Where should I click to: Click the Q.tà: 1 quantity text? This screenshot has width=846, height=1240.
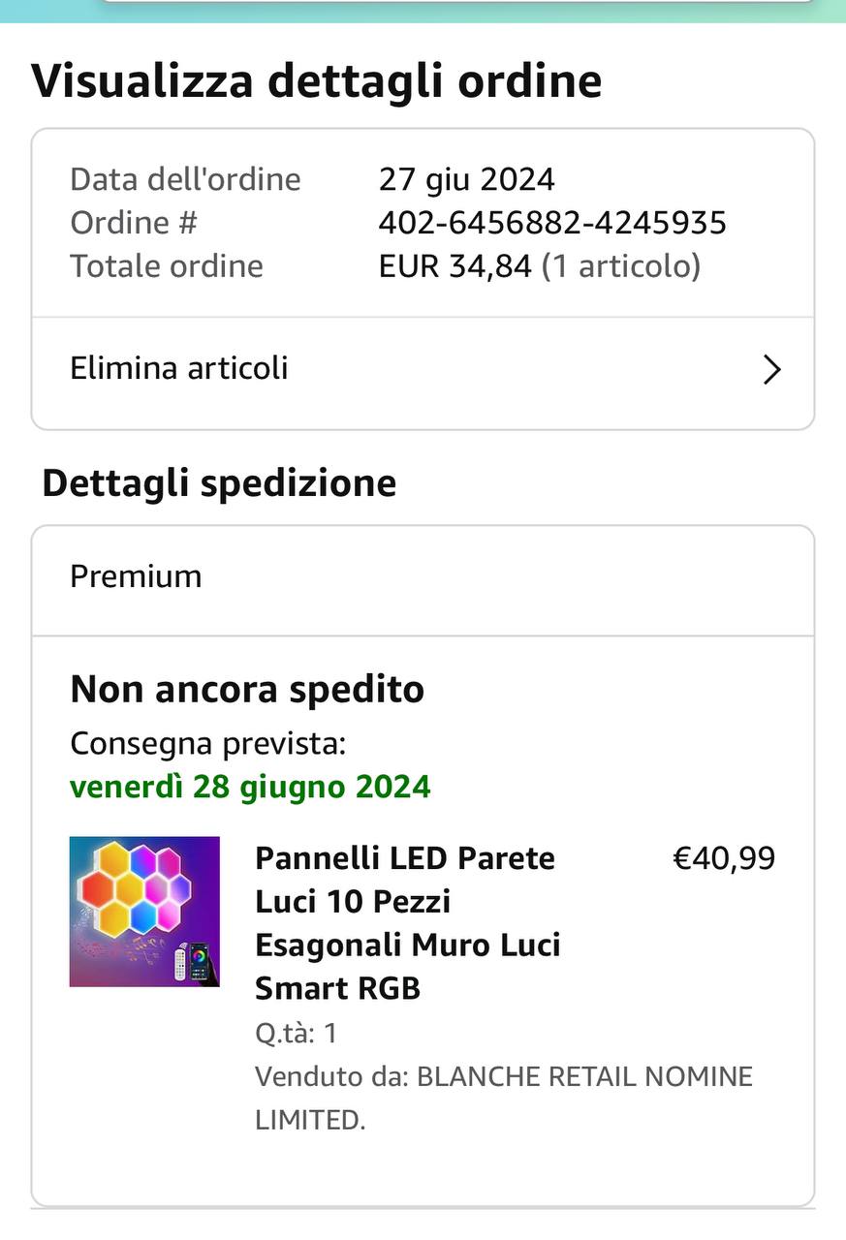click(x=296, y=1033)
